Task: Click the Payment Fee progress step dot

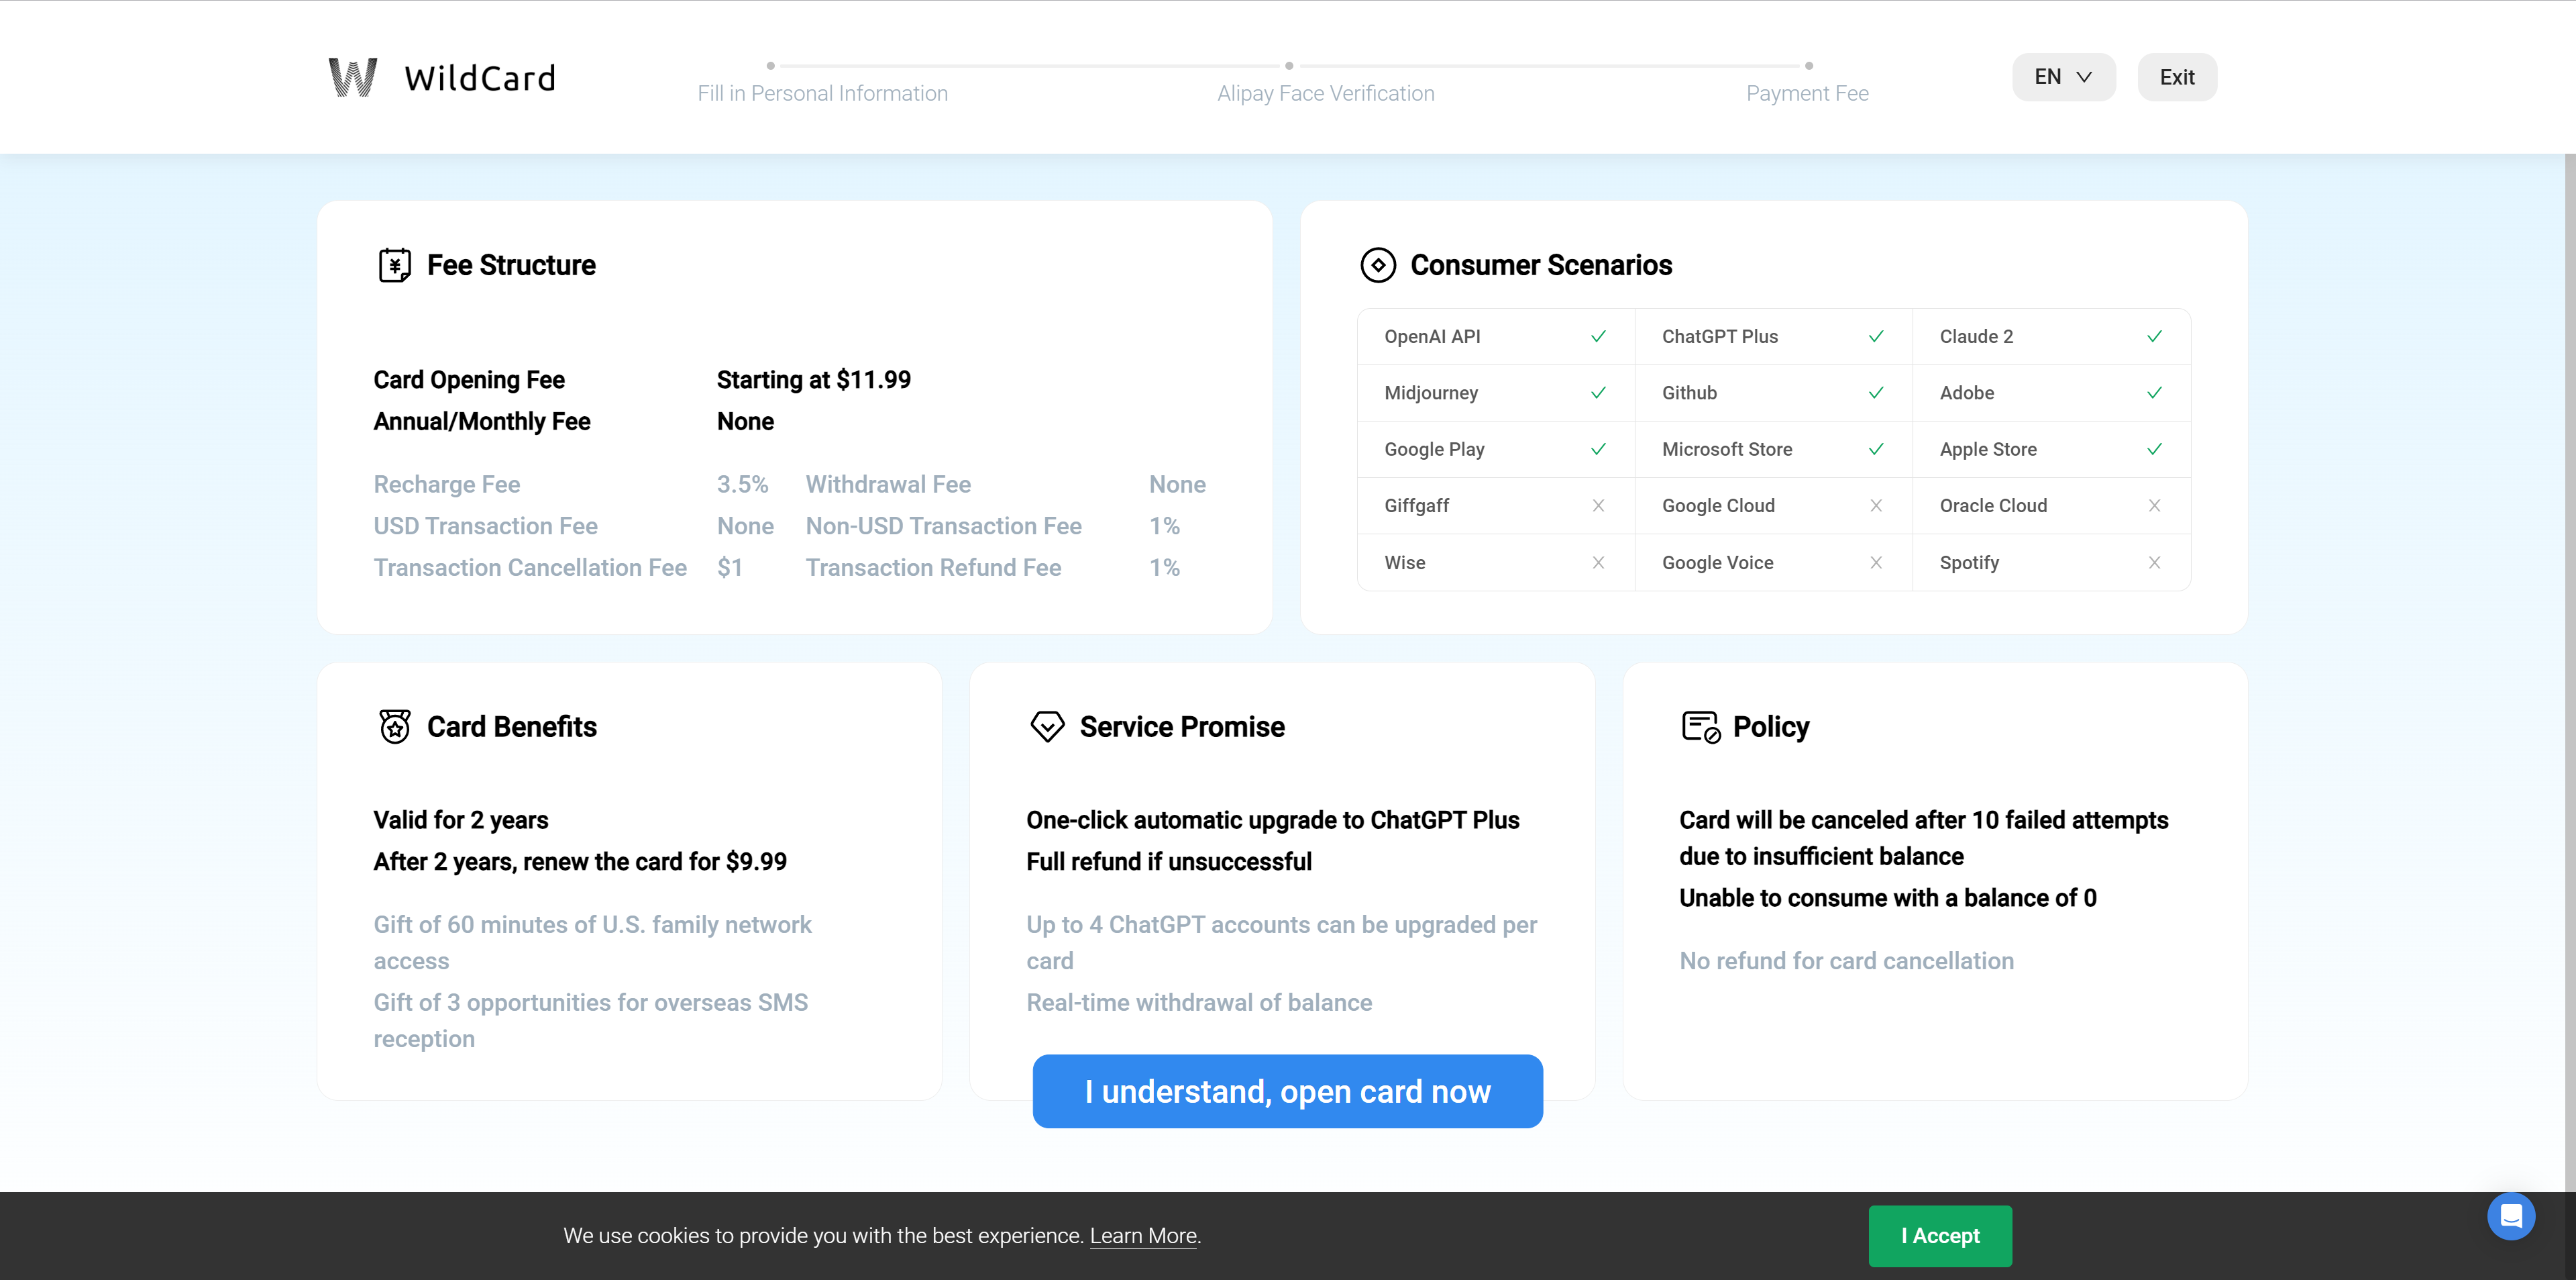Action: (1808, 66)
